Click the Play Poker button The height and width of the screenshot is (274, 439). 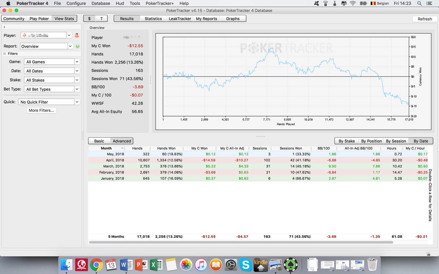click(x=39, y=18)
